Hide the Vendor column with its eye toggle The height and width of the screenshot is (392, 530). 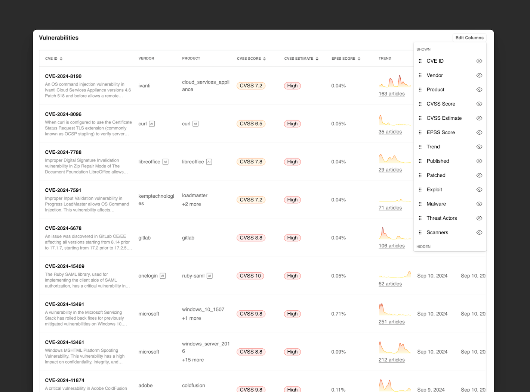point(479,75)
